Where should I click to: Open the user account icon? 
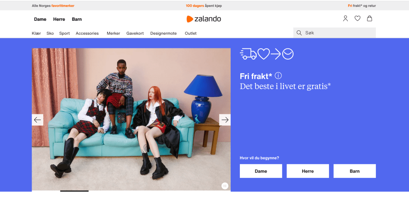(345, 18)
